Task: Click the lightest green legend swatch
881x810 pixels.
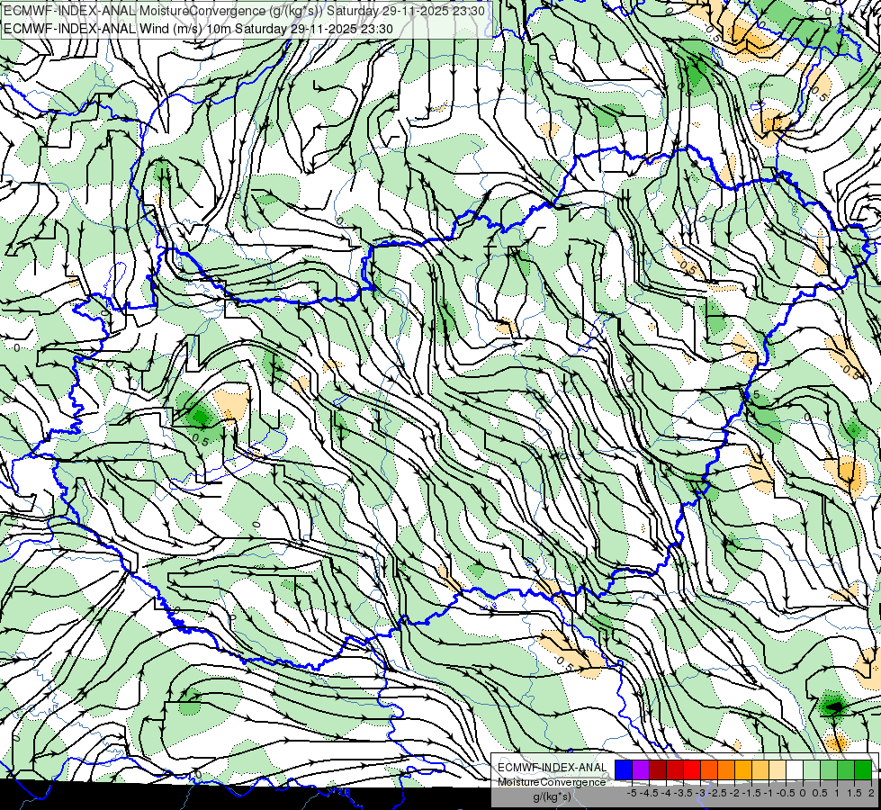Action: (x=812, y=769)
